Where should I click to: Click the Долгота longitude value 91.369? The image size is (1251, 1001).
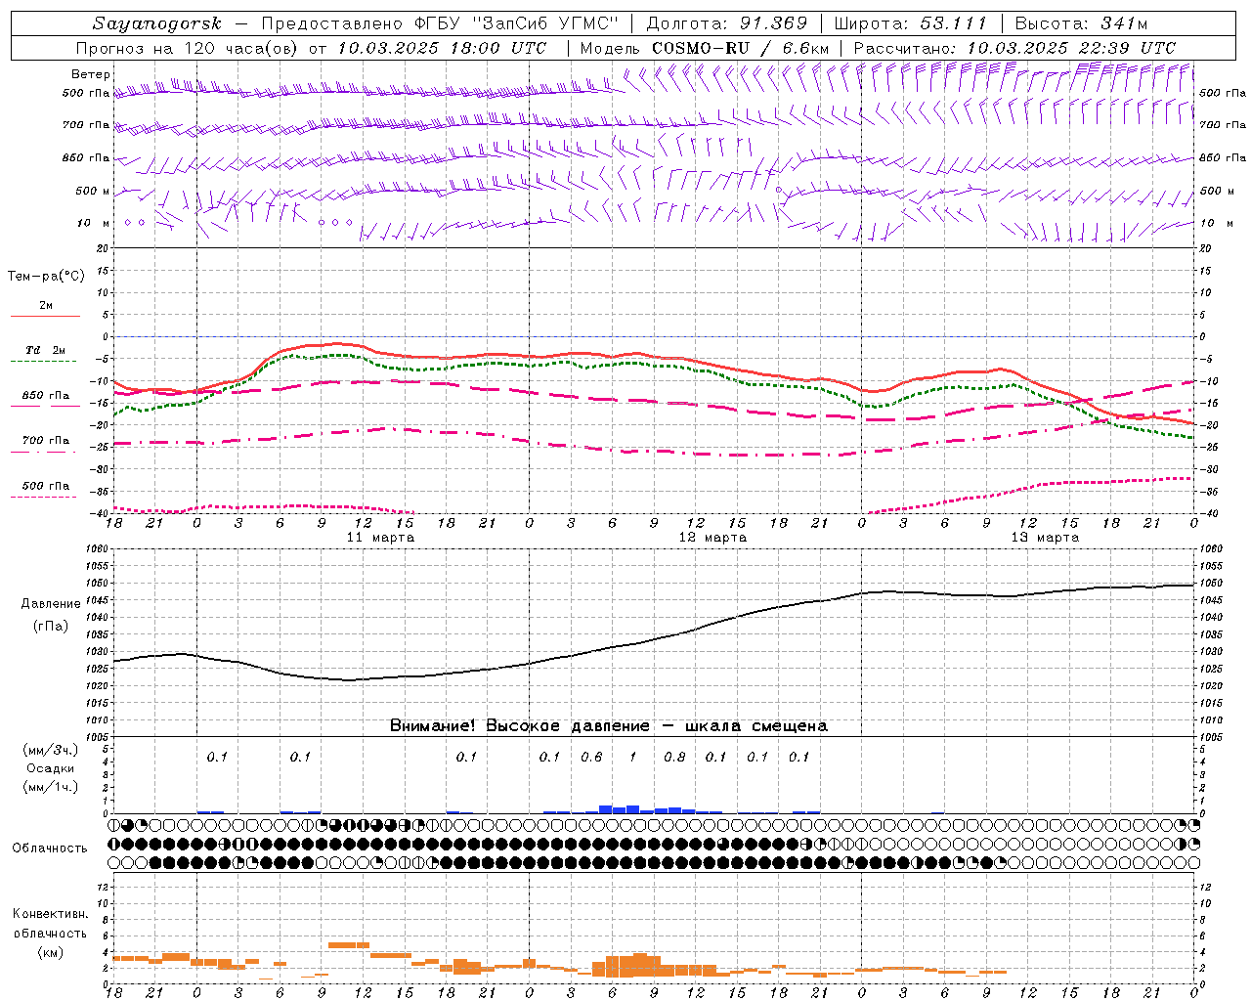[x=773, y=23]
